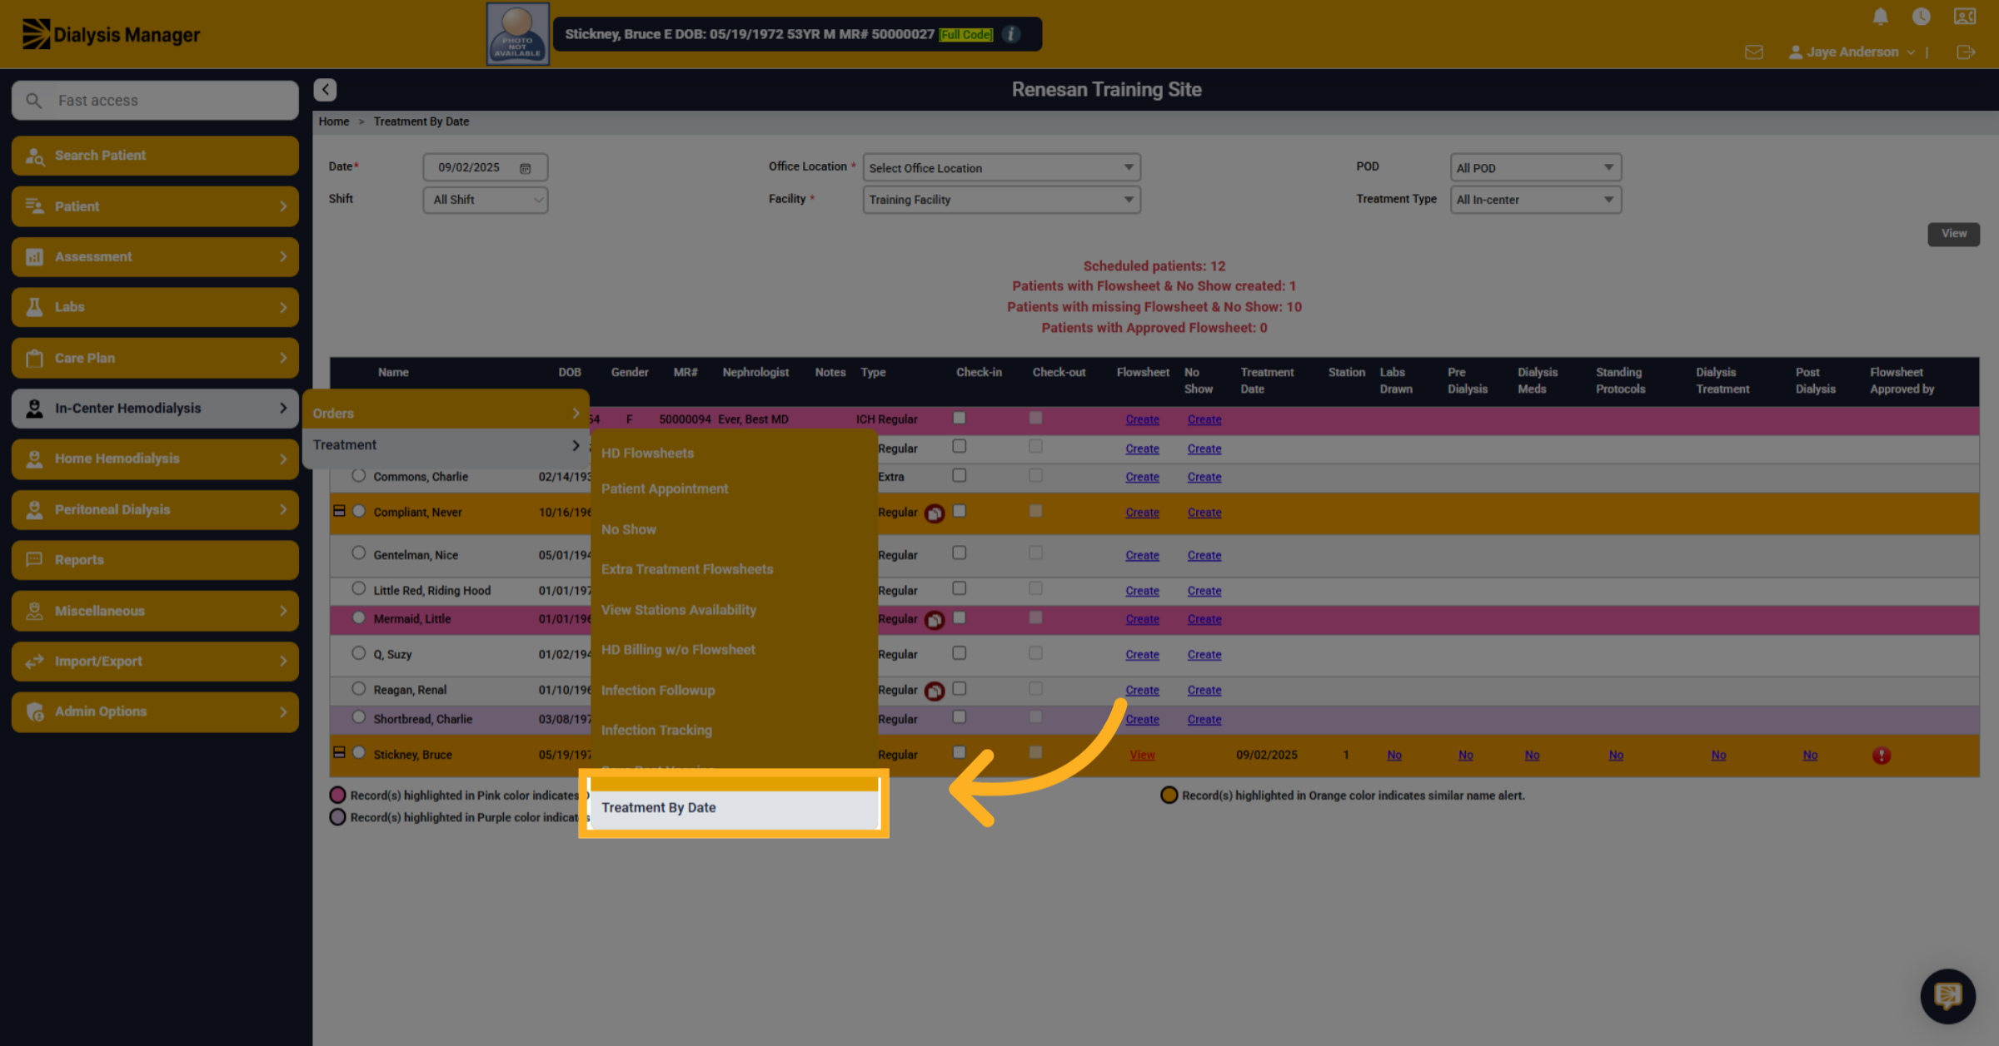Click Home in the breadcrumb
This screenshot has height=1046, width=1999.
(x=334, y=121)
